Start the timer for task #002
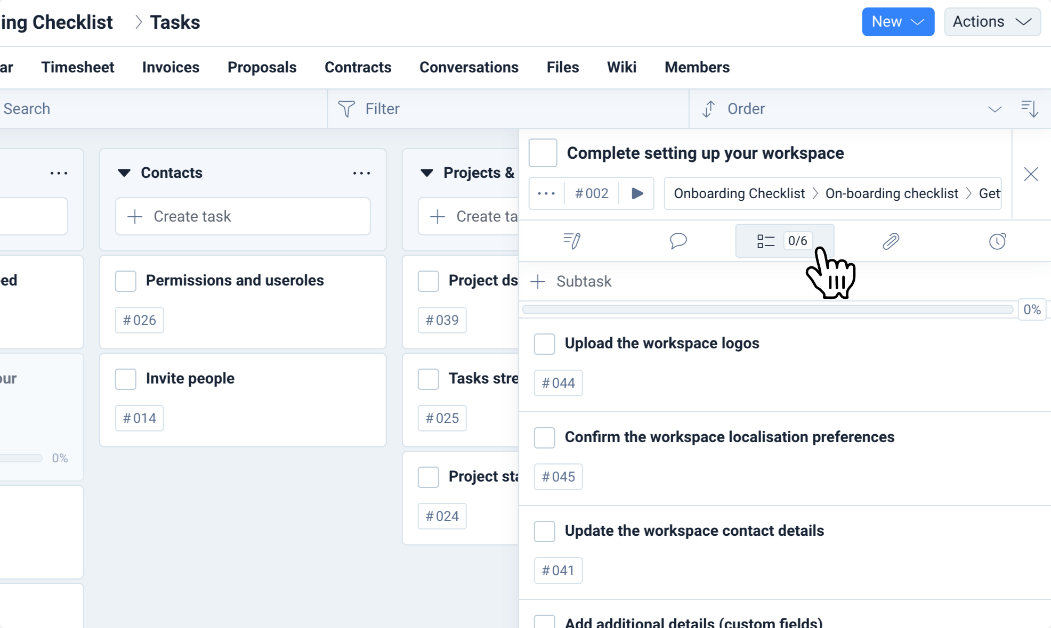The image size is (1051, 628). click(637, 193)
